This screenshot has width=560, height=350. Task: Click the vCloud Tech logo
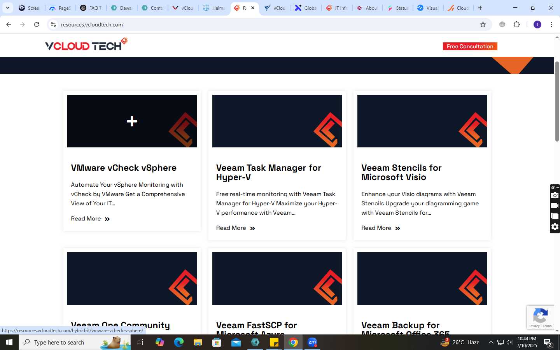[86, 44]
